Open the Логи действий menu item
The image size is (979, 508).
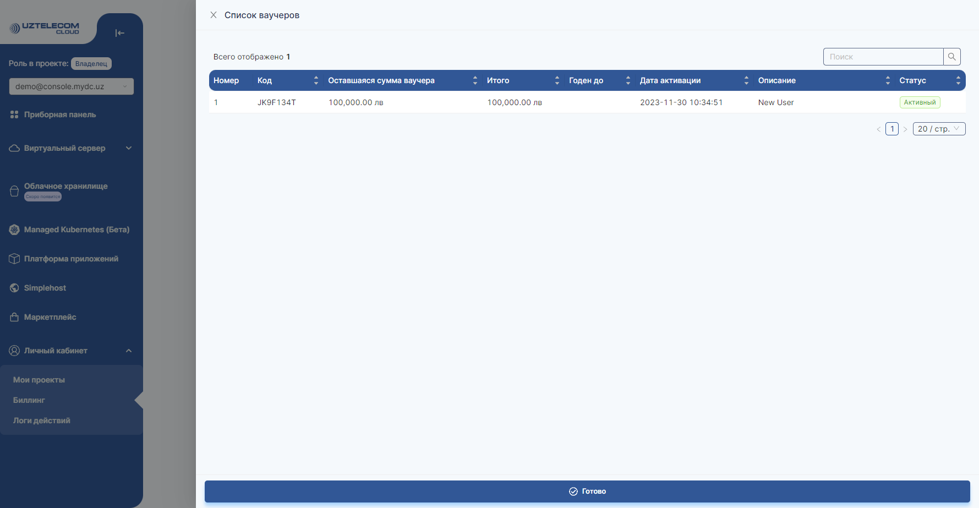coord(42,420)
